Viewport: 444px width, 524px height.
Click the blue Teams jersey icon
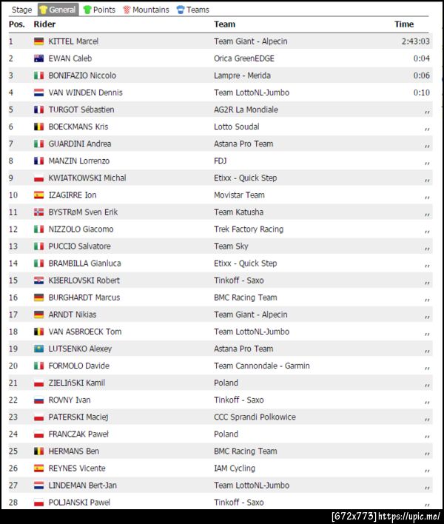point(181,10)
